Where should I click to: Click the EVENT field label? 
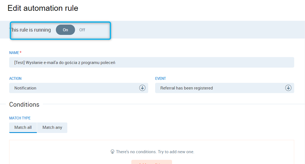tap(161, 79)
